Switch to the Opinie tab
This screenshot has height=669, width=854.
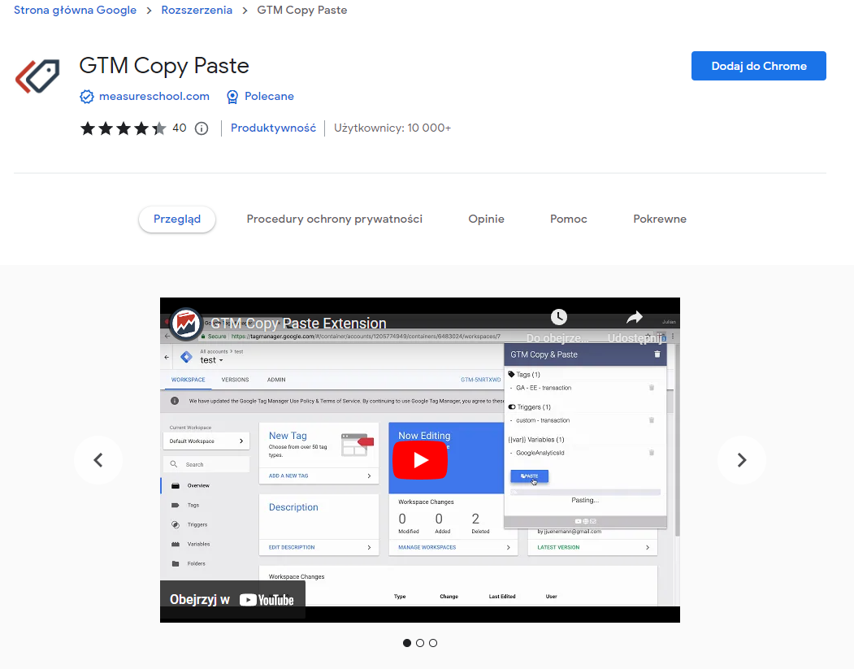click(x=487, y=219)
